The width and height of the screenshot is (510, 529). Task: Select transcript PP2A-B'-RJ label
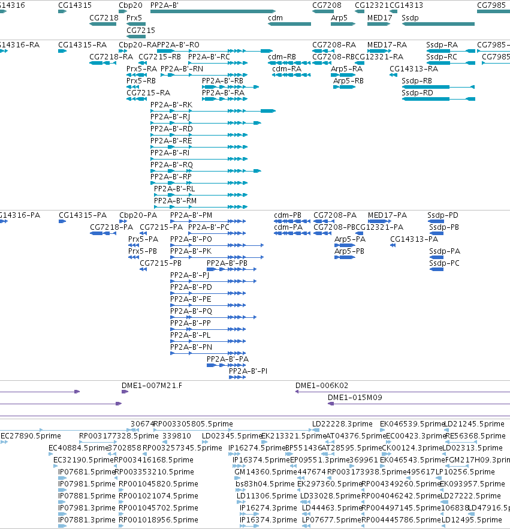tap(170, 117)
